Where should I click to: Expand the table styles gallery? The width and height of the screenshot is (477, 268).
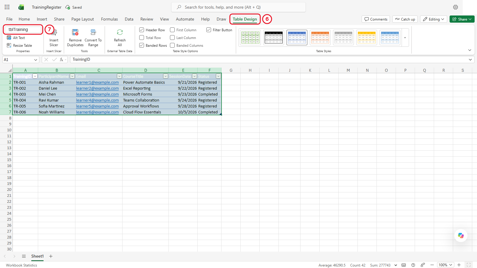[405, 38]
